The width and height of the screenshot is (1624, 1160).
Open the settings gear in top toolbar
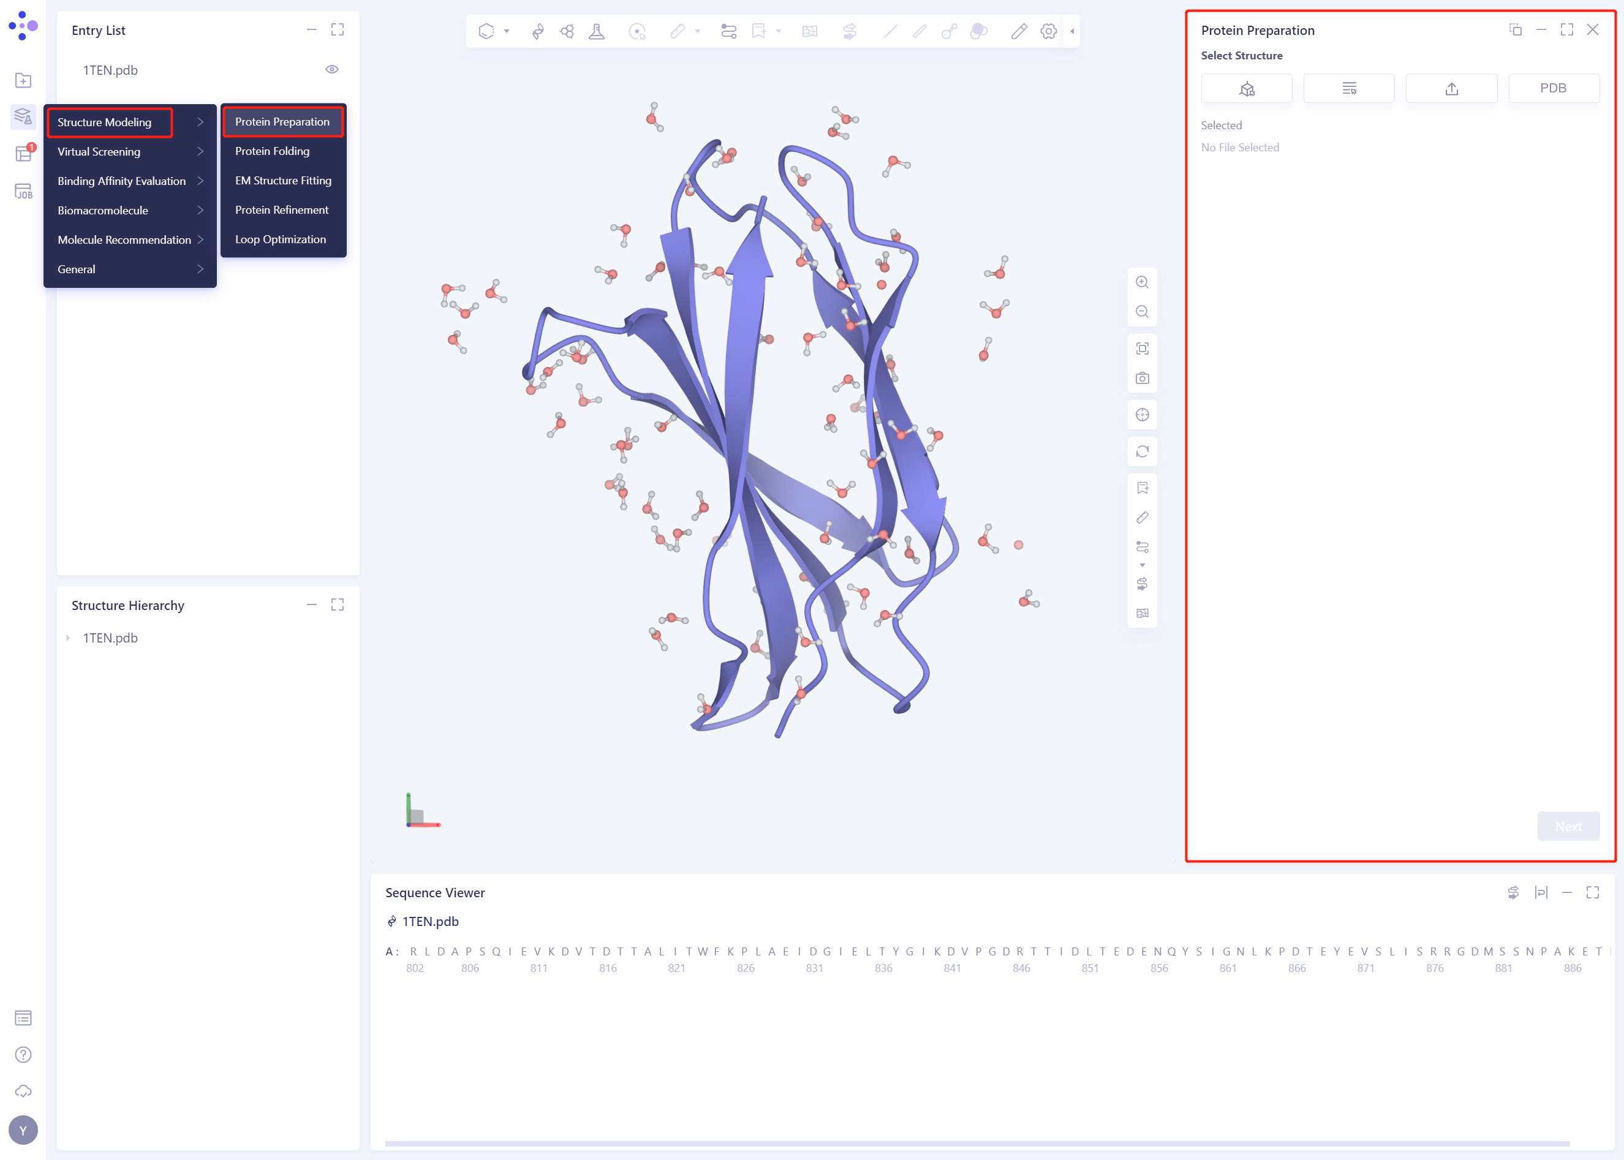coord(1048,31)
